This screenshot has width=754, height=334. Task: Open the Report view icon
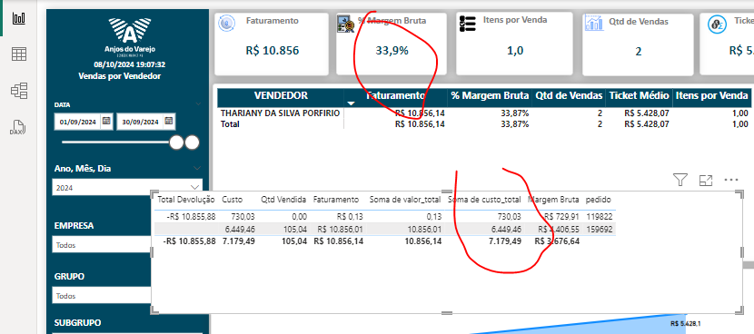pyautogui.click(x=19, y=19)
